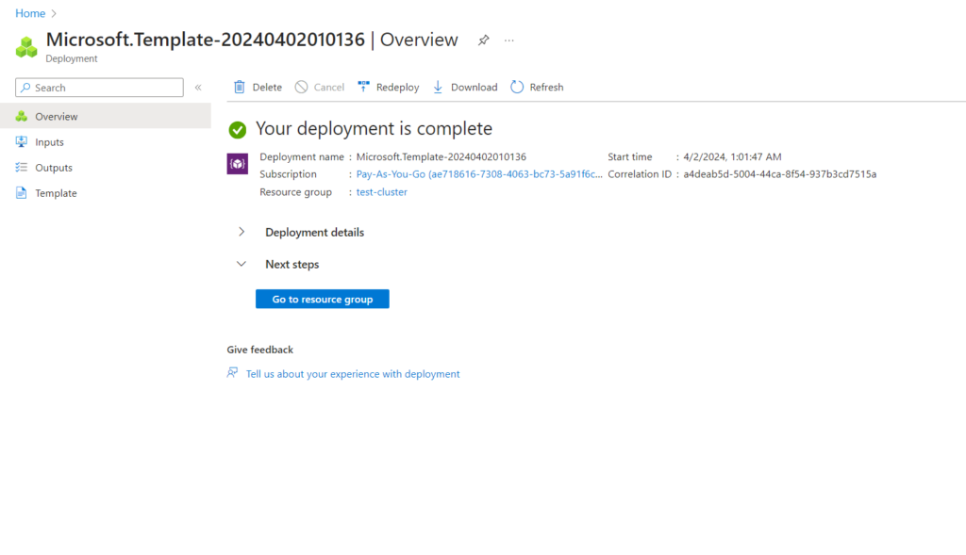Click the Template document icon
The image size is (966, 555).
point(22,192)
